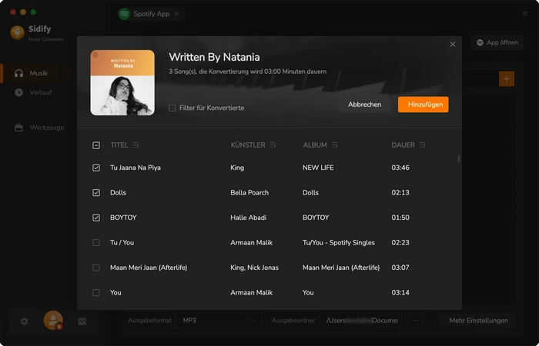
Task: Click the Spotify App source selector
Action: [151, 14]
